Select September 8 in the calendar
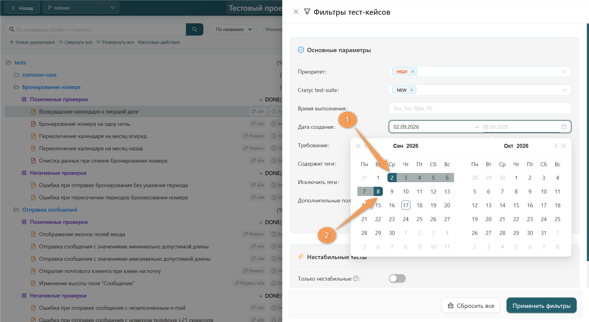 [x=378, y=191]
